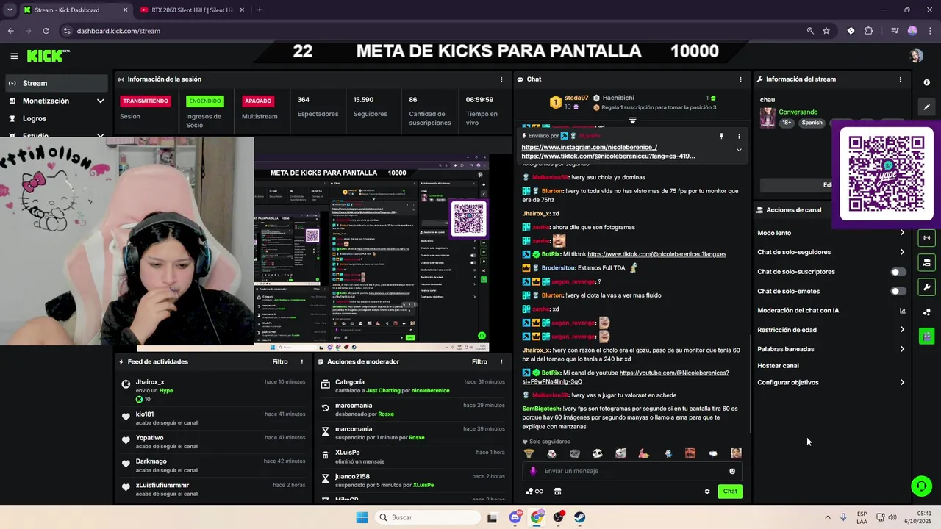Click marcomania desbaneado entry
This screenshot has width=941, height=529.
pyautogui.click(x=413, y=409)
